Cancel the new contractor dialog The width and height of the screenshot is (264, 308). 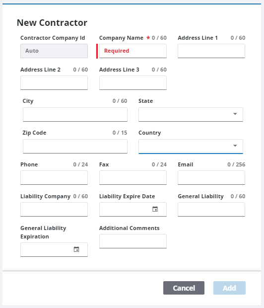tap(184, 288)
